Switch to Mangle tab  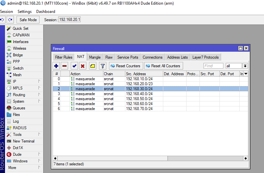[95, 57]
